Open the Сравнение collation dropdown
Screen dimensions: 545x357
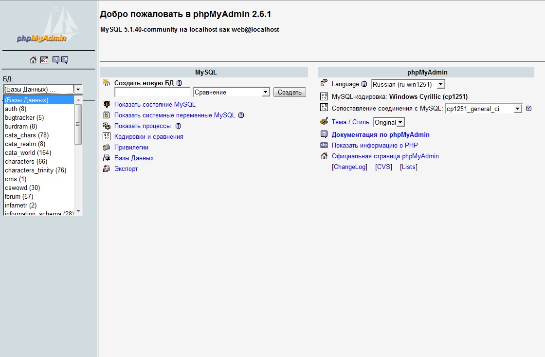231,92
